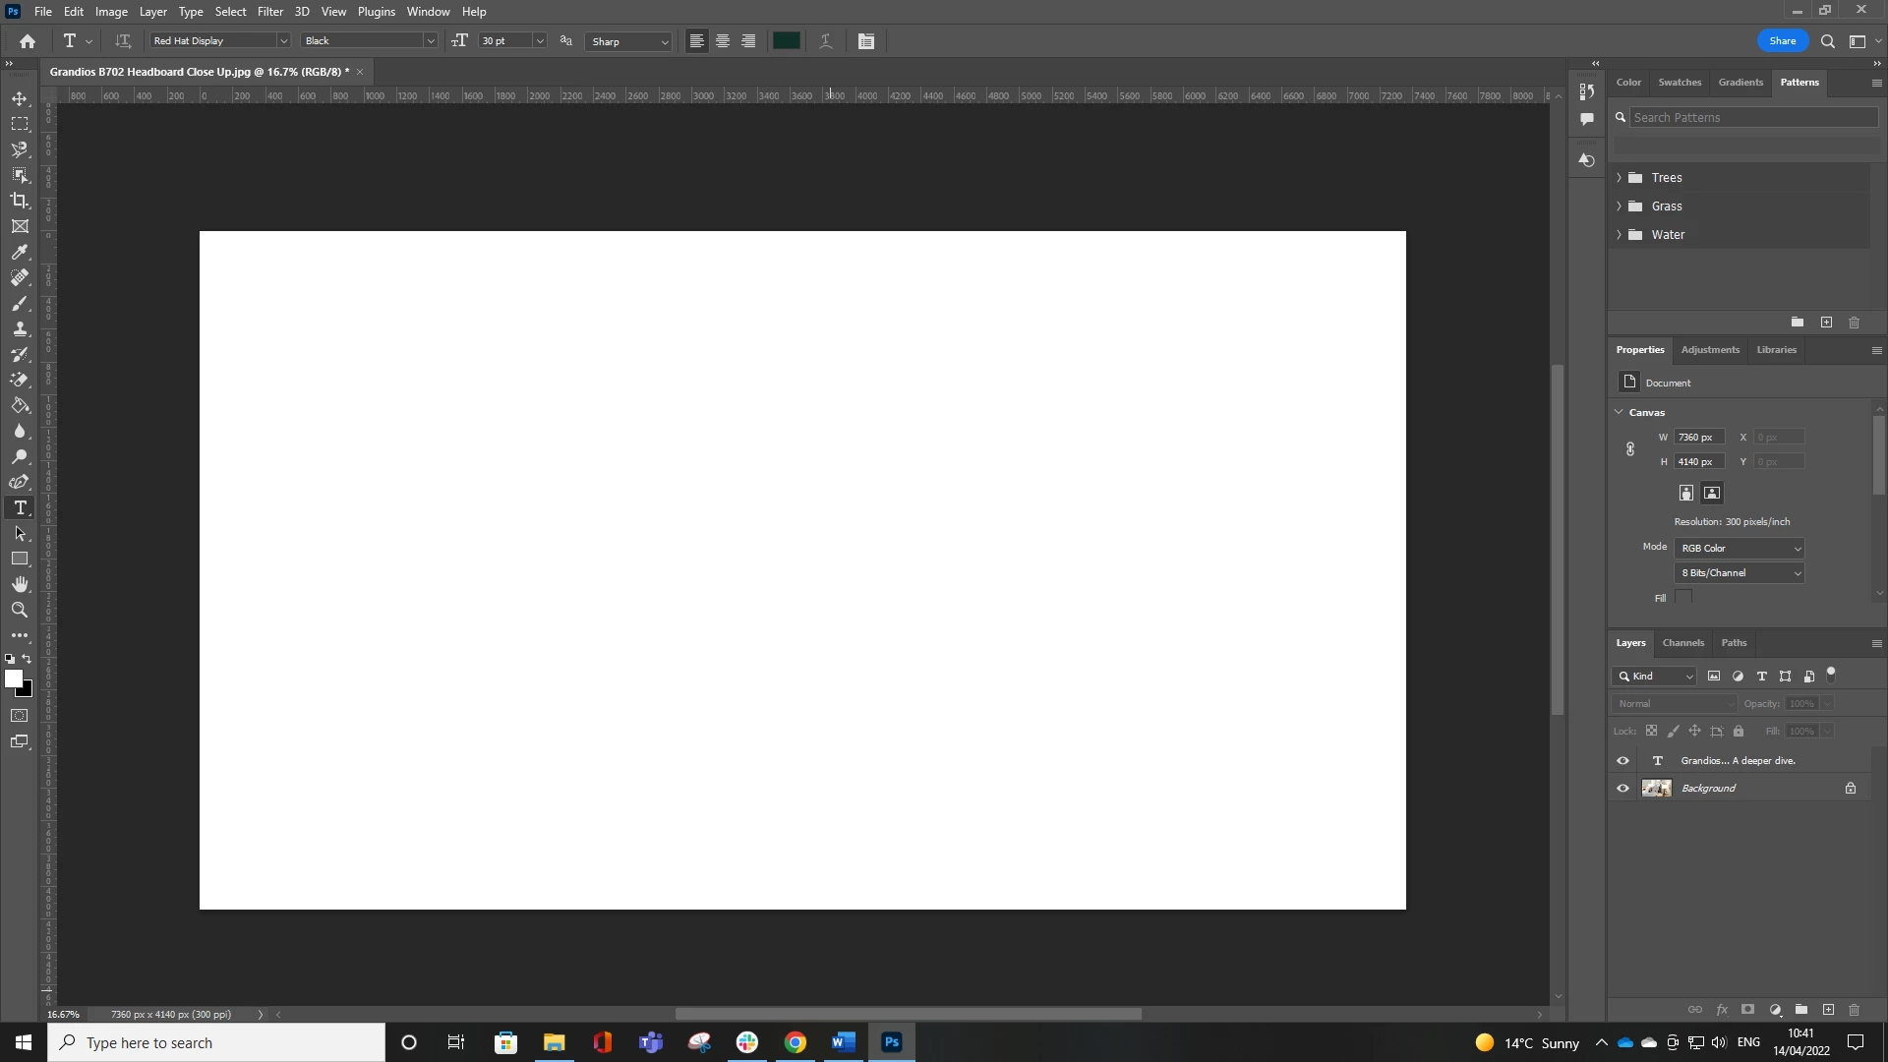Screen dimensions: 1888x1062
Task: Select the Zoom tool
Action: [x=20, y=610]
